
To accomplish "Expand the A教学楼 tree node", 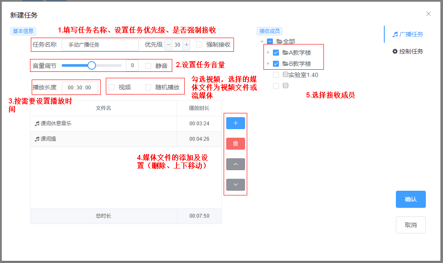I will 268,53.
